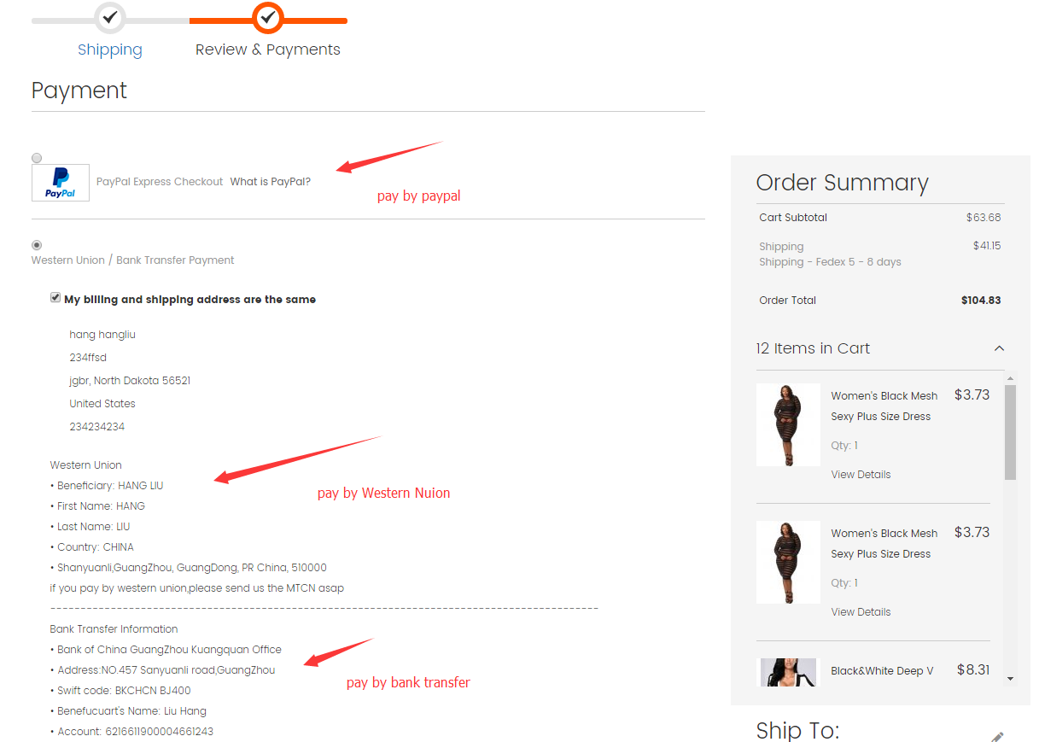This screenshot has width=1039, height=742.
Task: Click the bank Account number line
Action: [x=131, y=732]
